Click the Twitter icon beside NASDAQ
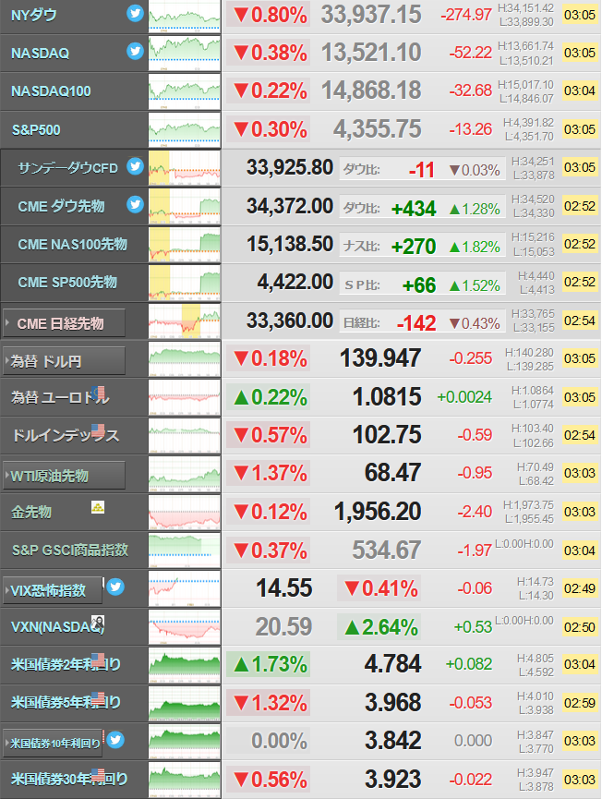602x799 pixels. pos(135,51)
